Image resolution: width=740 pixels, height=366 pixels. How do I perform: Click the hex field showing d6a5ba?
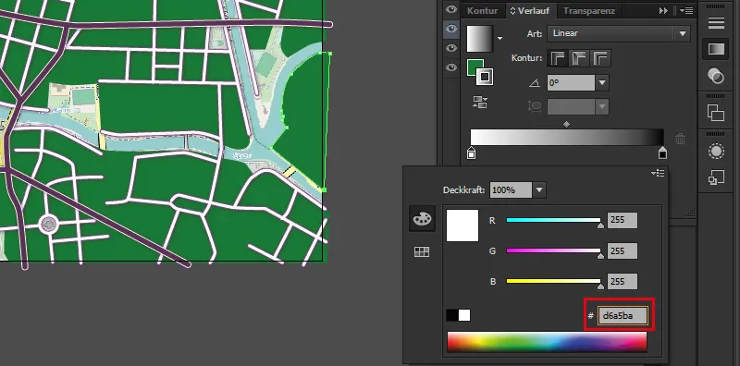(623, 315)
